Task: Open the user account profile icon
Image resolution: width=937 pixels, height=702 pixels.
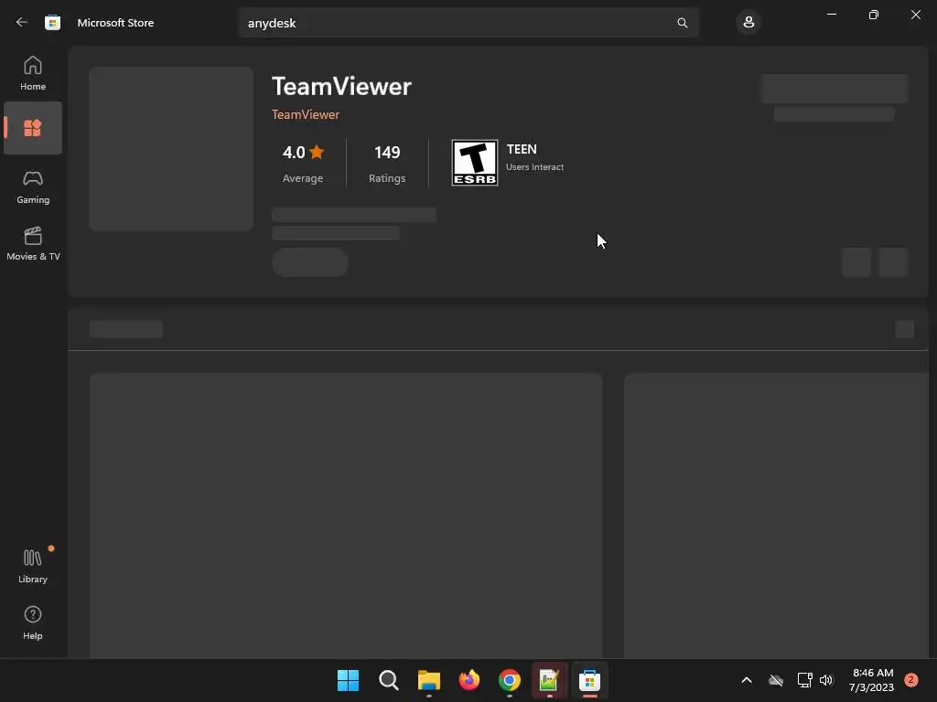Action: pyautogui.click(x=749, y=23)
